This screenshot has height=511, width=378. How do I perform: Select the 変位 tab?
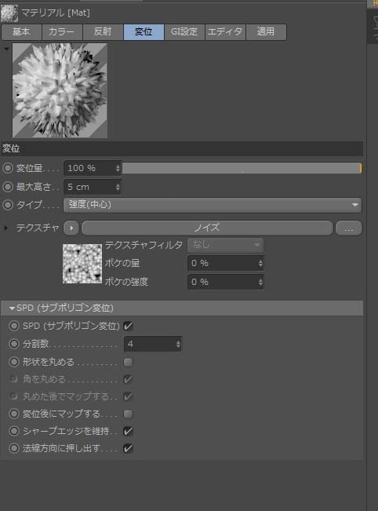pyautogui.click(x=144, y=31)
